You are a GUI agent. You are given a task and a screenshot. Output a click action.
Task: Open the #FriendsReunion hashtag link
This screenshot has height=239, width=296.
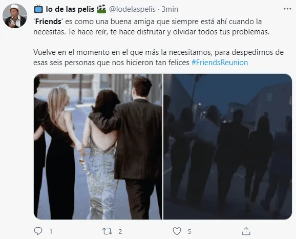pos(220,63)
